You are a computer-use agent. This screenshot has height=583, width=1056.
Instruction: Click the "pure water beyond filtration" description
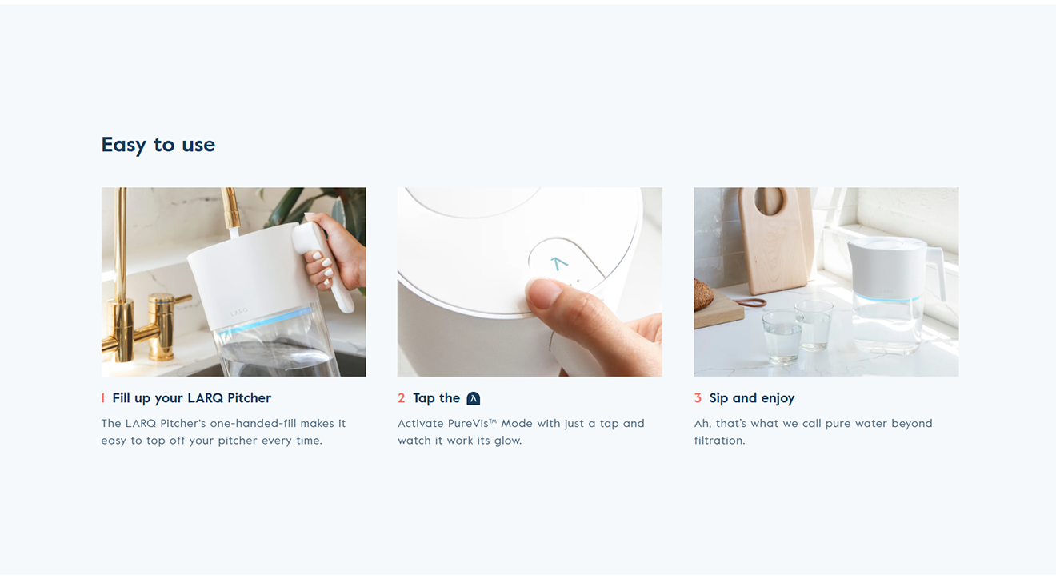click(814, 432)
